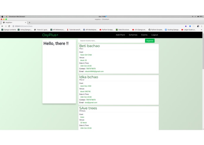Open the user profile avatar icon

(198, 26)
